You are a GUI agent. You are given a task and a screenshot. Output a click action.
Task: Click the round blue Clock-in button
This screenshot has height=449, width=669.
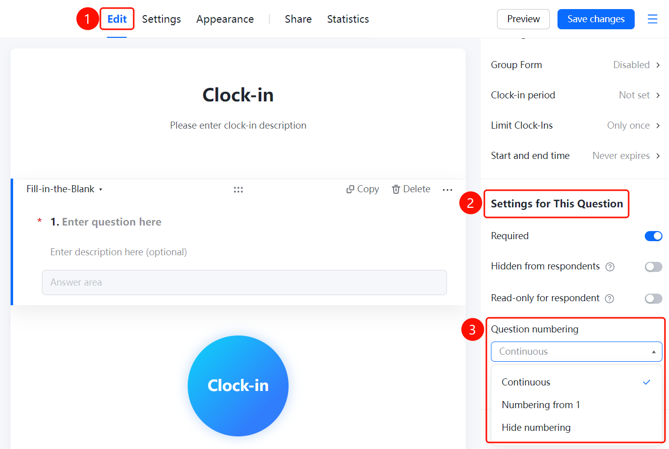tap(238, 386)
